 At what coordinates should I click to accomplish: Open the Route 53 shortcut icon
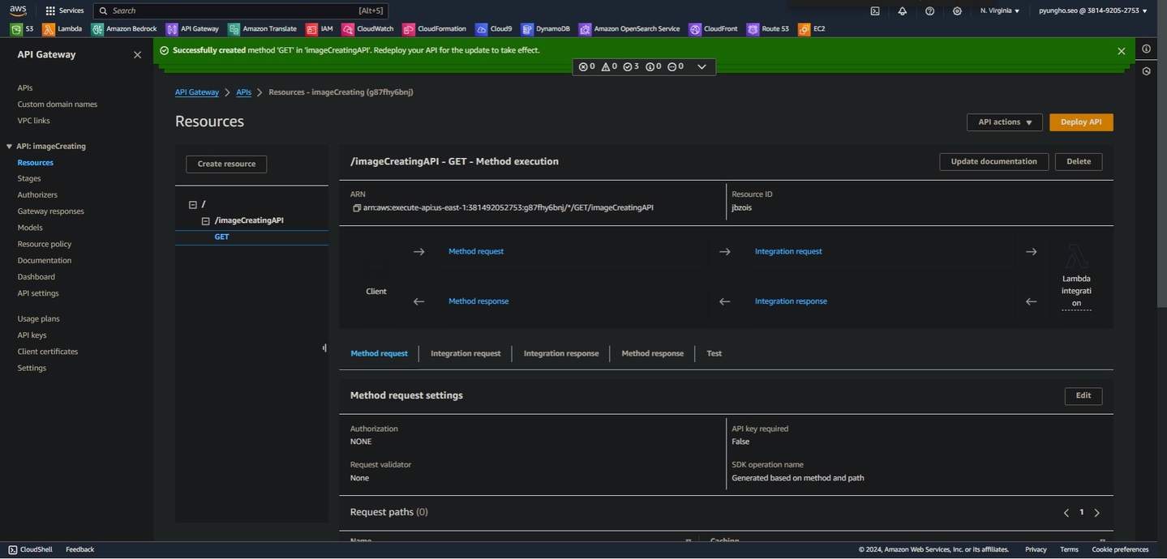753,29
